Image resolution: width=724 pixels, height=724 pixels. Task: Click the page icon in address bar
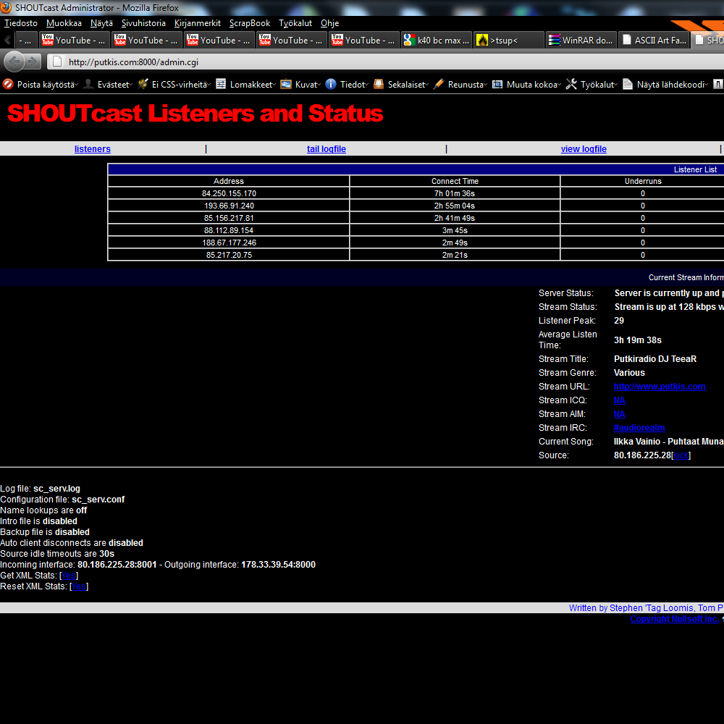57,62
